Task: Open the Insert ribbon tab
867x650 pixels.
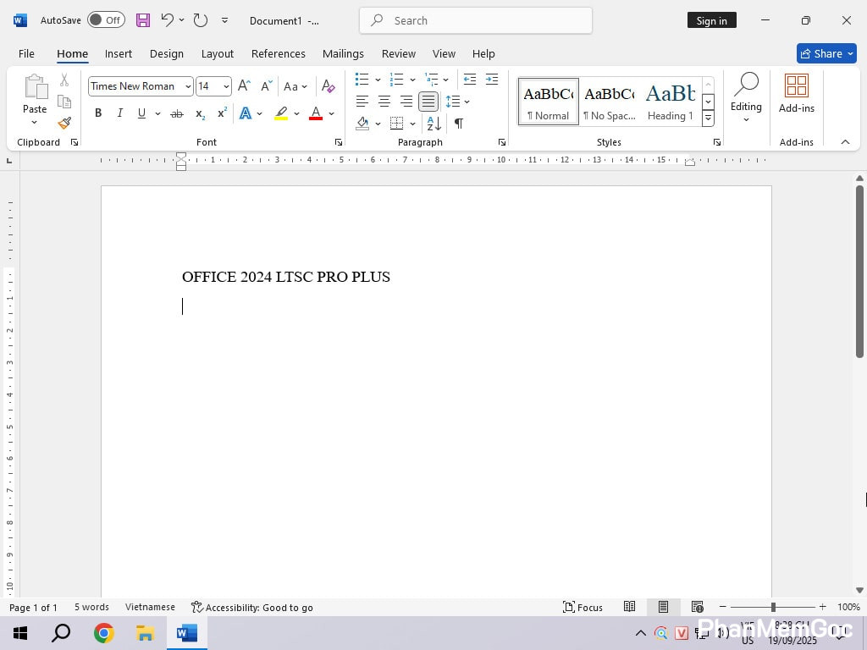Action: click(118, 53)
